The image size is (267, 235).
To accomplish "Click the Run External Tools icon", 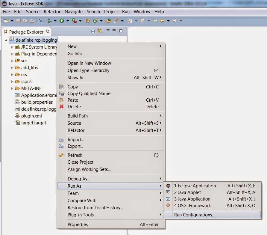I will 74,21.
